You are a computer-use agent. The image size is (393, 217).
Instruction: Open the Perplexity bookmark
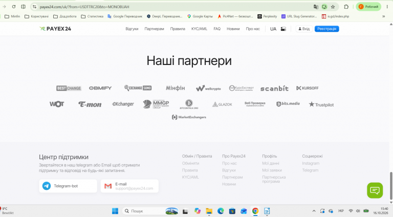coord(267,16)
